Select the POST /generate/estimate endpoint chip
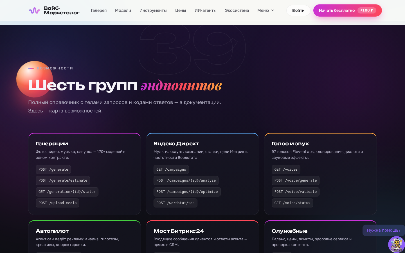Image resolution: width=405 pixels, height=253 pixels. click(x=63, y=180)
